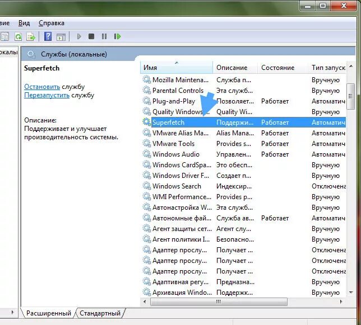Sort by the Имя column header
Viewport: 361px width, 325px height.
click(x=177, y=68)
